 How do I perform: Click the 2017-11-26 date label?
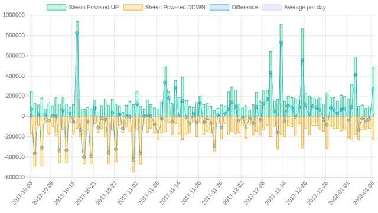pos(212,194)
